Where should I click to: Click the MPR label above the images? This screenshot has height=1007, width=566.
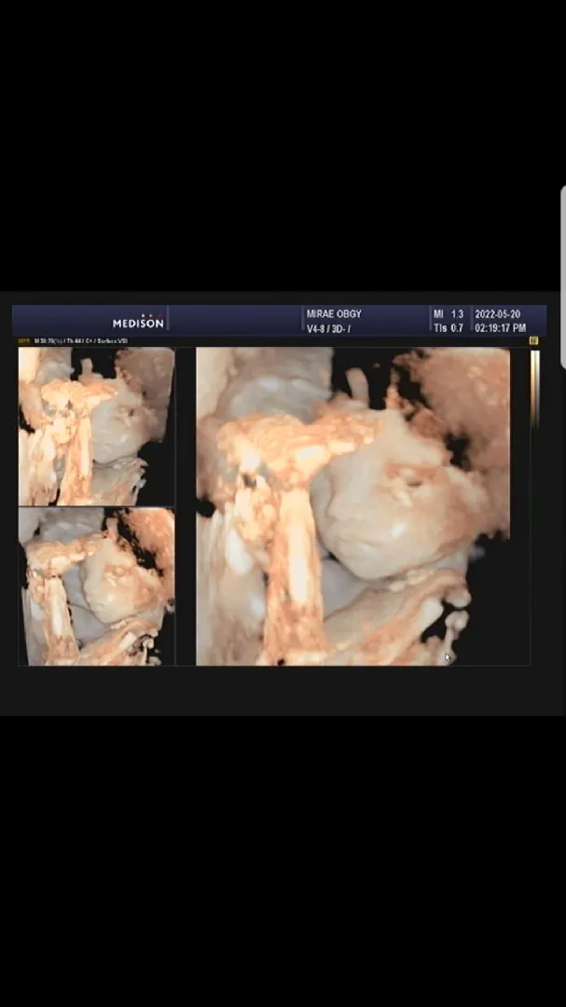24,340
